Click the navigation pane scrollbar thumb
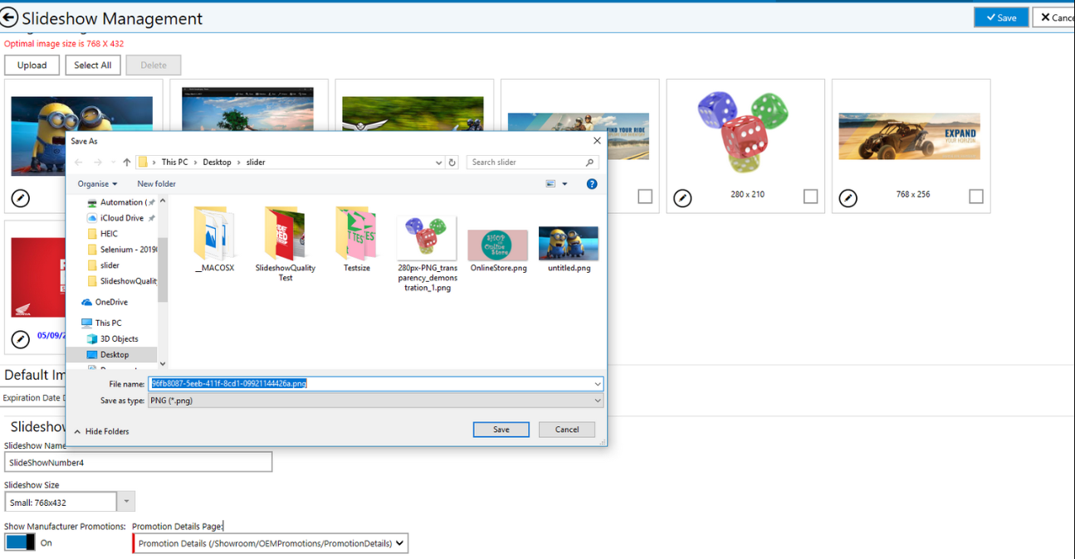This screenshot has height=559, width=1075. 163,270
